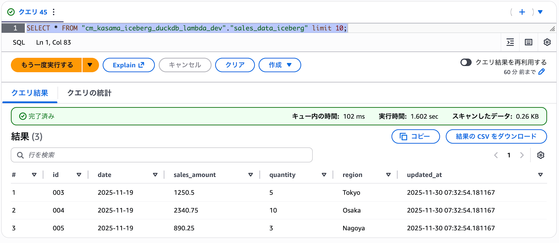Click the Ln 1, Col 83 status text

53,42
